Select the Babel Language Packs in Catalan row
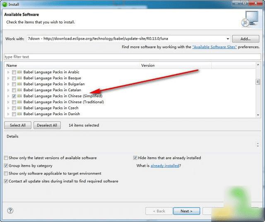Viewport: 265px width, 222px height. (52, 90)
